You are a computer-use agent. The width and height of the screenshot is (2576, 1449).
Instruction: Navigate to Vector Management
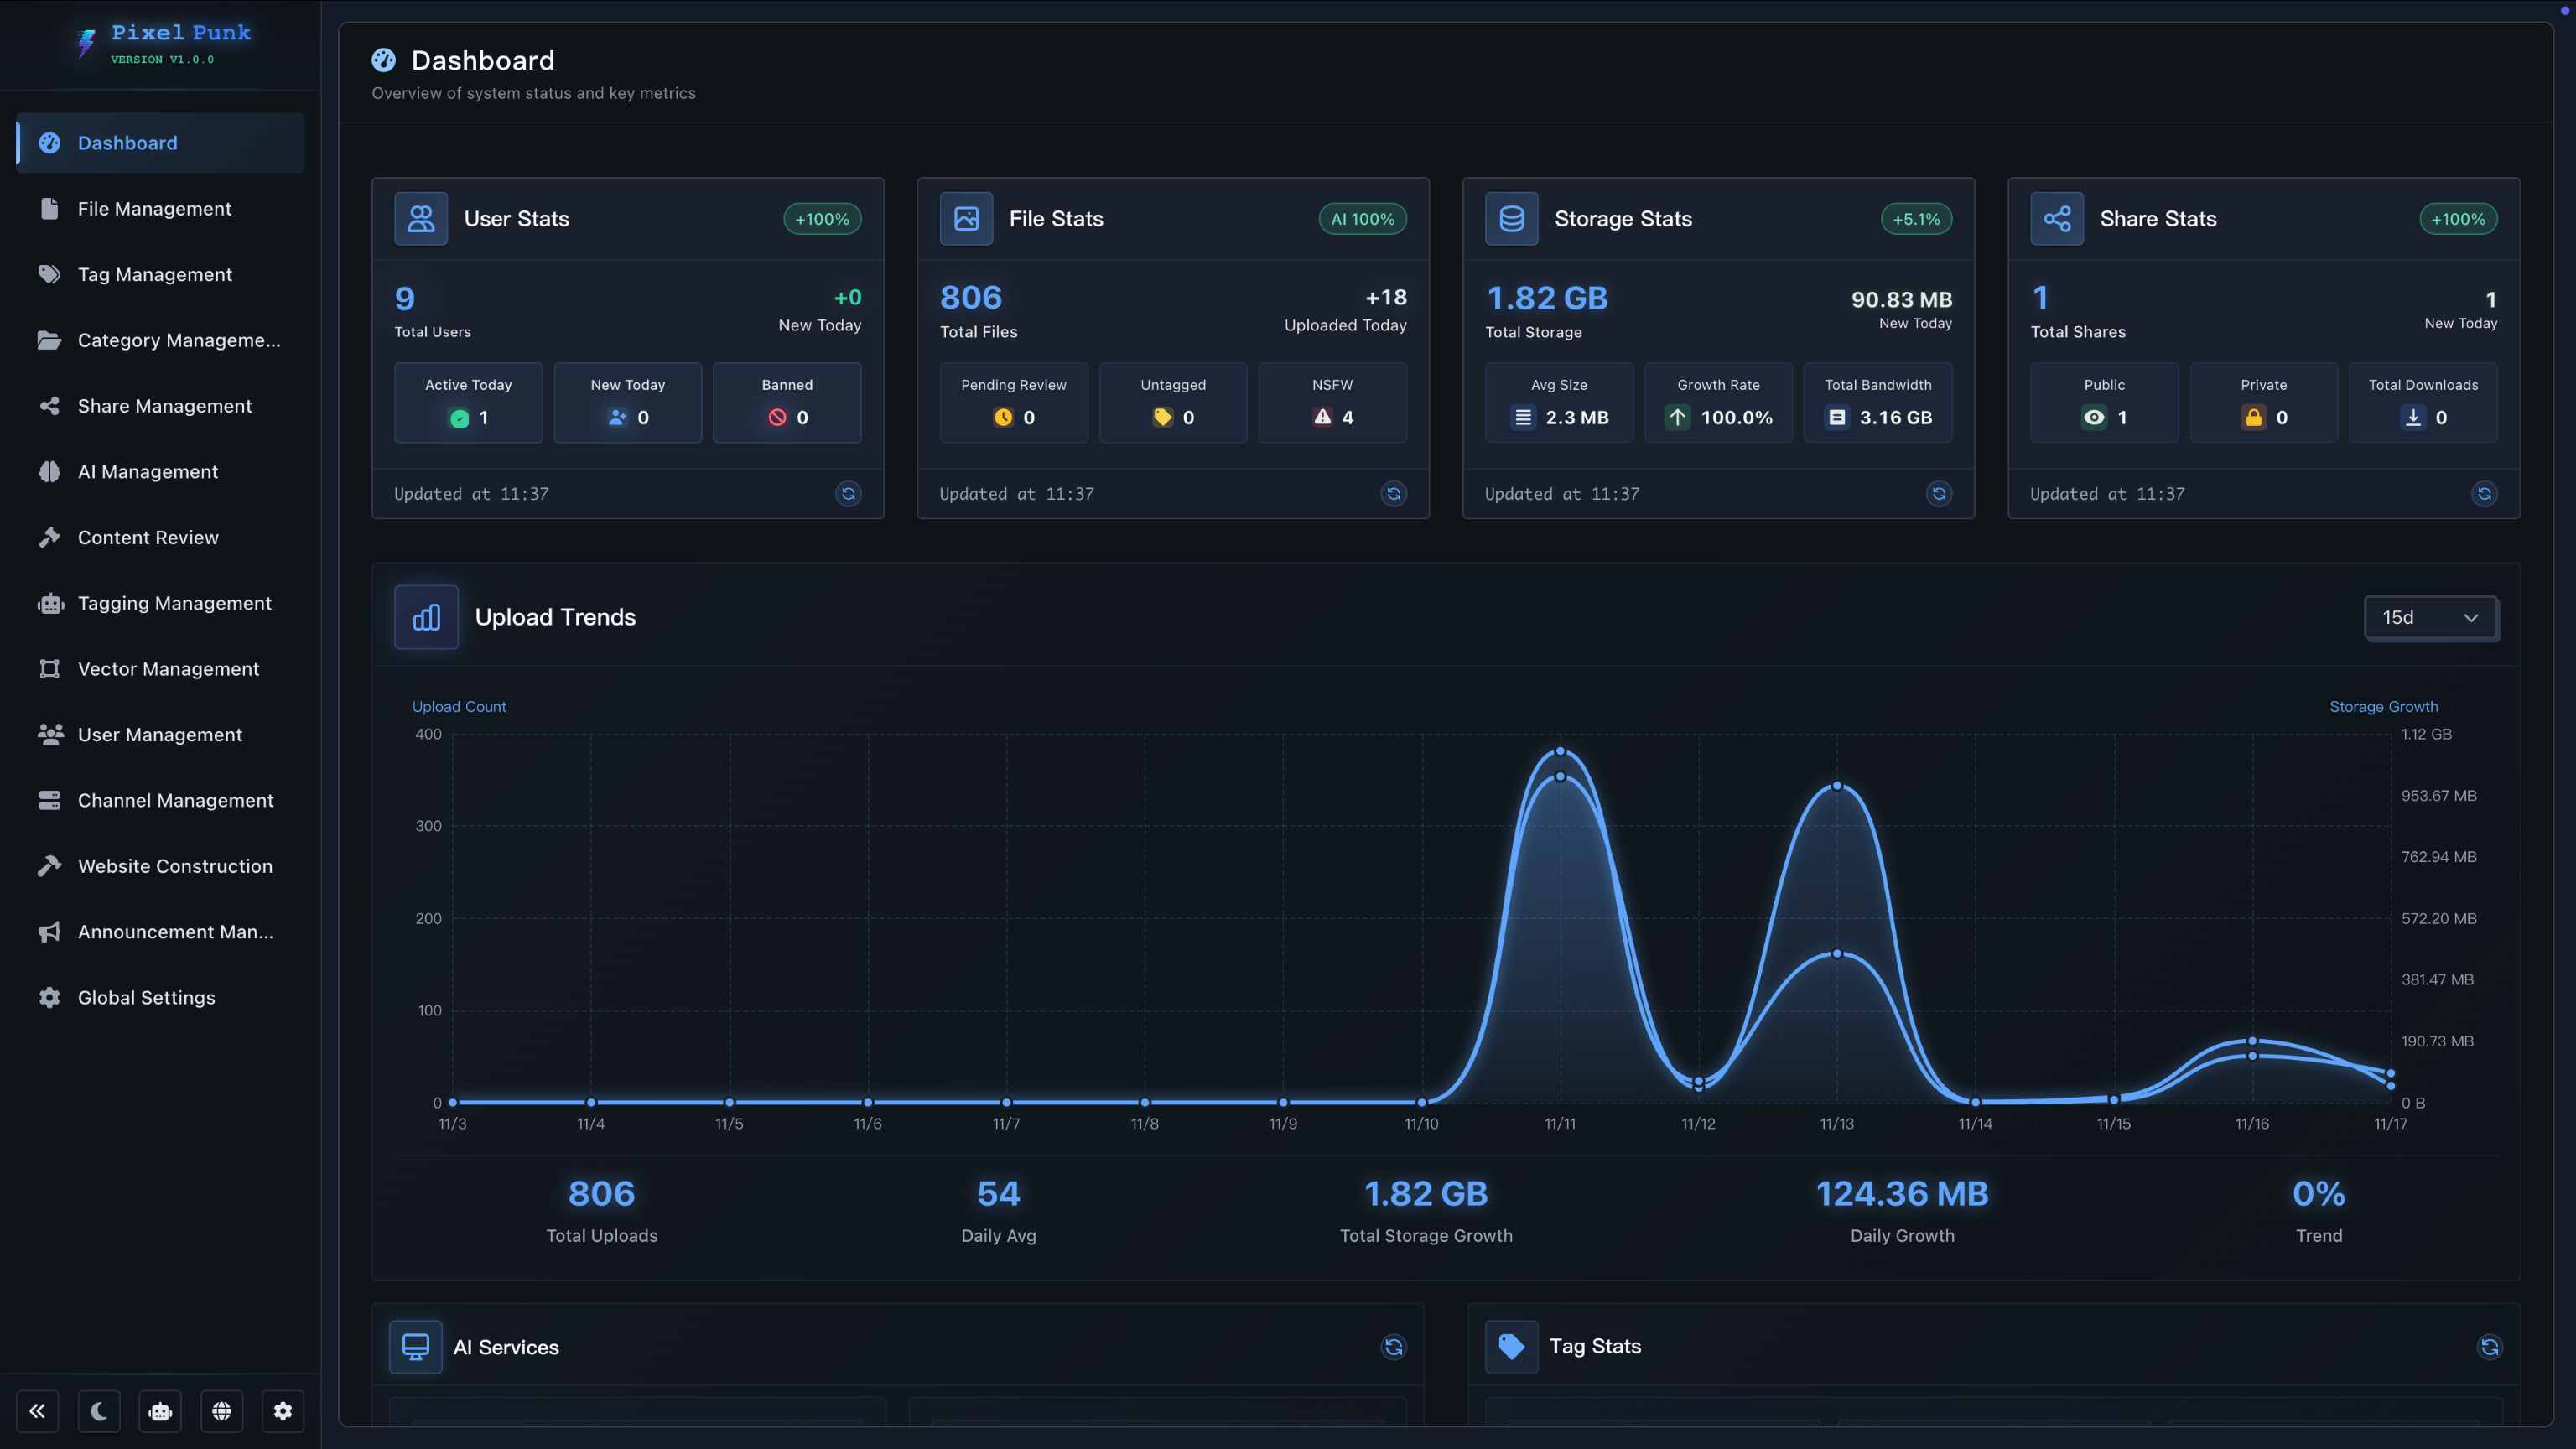[x=168, y=669]
